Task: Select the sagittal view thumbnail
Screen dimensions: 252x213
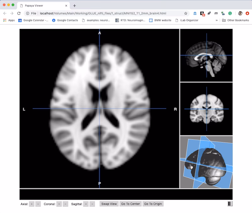Action: coord(206,55)
